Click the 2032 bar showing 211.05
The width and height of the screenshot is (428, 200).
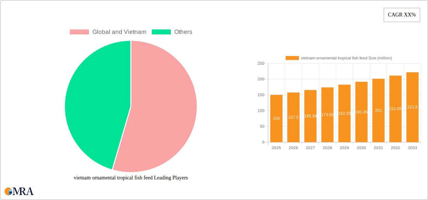tap(395, 109)
